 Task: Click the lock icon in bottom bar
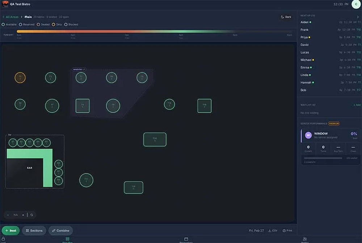coord(3,239)
